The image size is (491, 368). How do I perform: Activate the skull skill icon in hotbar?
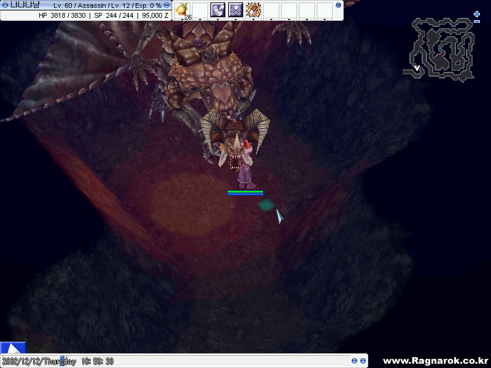pyautogui.click(x=236, y=10)
